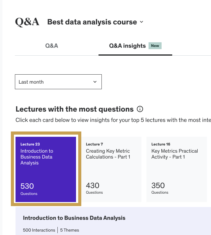Viewport: 211px width, 235px height.
Task: Click Key Metrics Practical Activity title
Action: point(175,154)
